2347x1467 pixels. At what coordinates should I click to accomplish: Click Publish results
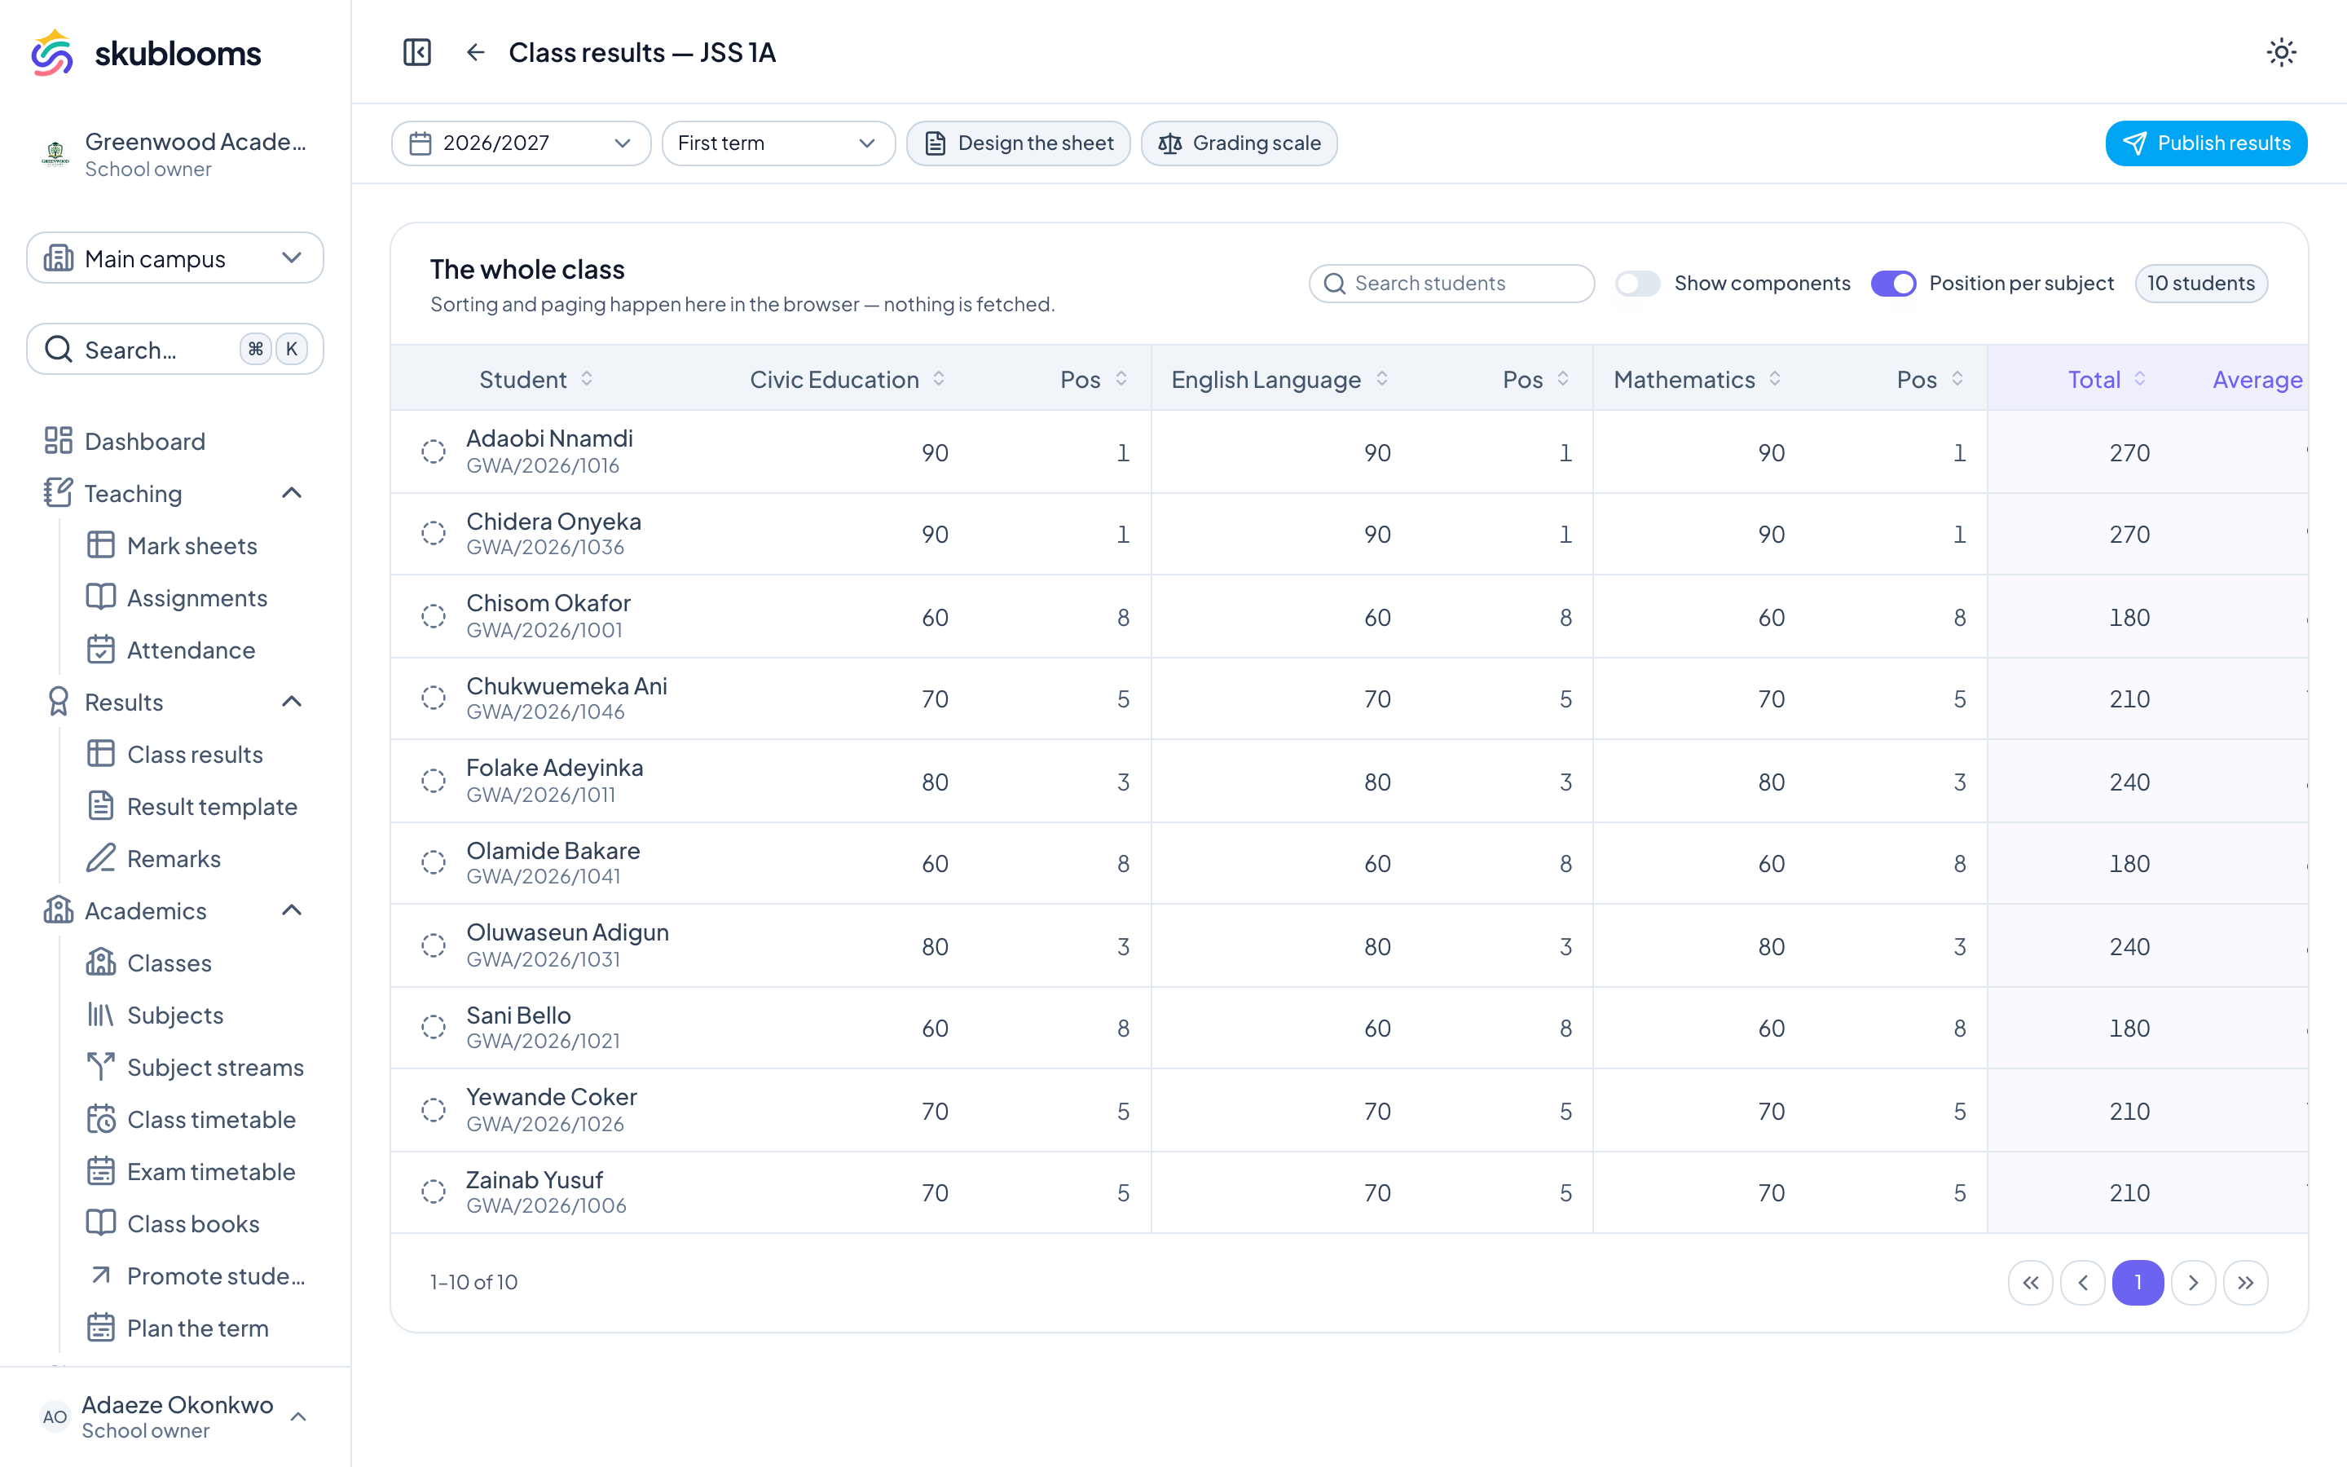click(2205, 143)
